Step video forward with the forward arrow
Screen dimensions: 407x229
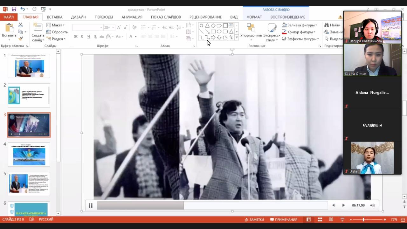pos(343,205)
